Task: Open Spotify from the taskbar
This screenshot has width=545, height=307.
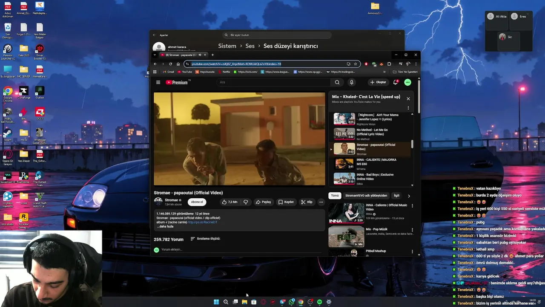Action: point(319,302)
